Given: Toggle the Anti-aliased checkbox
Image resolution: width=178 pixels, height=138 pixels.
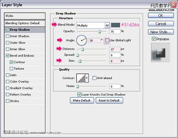Looking at the screenshot, I should click(x=94, y=78).
